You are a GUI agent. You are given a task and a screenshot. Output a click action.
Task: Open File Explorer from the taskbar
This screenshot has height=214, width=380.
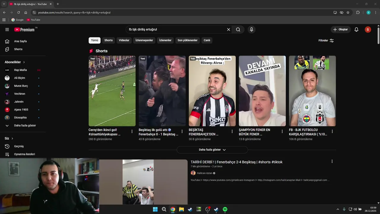click(181, 209)
